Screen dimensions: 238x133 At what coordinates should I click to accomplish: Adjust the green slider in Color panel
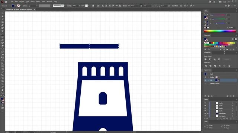tap(218, 19)
